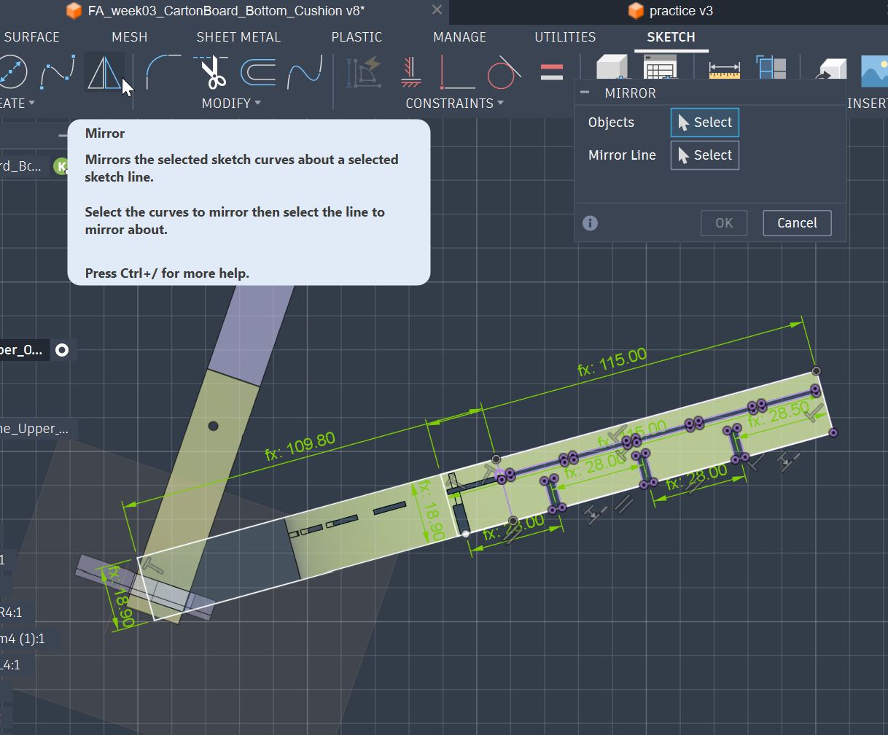Select the Fit Point Spline tool
Screen dimensions: 888x735
[x=58, y=72]
